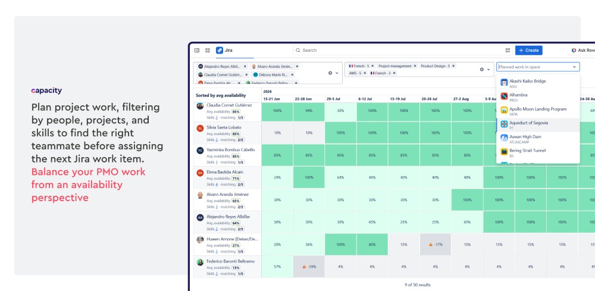595x291 pixels.
Task: Toggle the sidebar panel icon
Action: point(196,50)
